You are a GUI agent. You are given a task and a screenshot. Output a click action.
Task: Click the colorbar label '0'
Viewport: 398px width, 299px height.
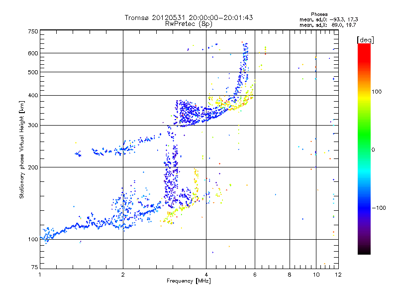click(x=373, y=149)
